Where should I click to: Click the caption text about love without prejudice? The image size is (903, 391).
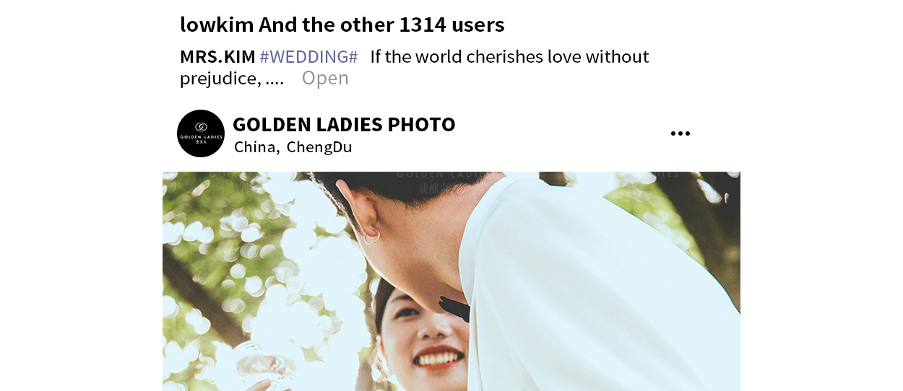click(x=415, y=67)
